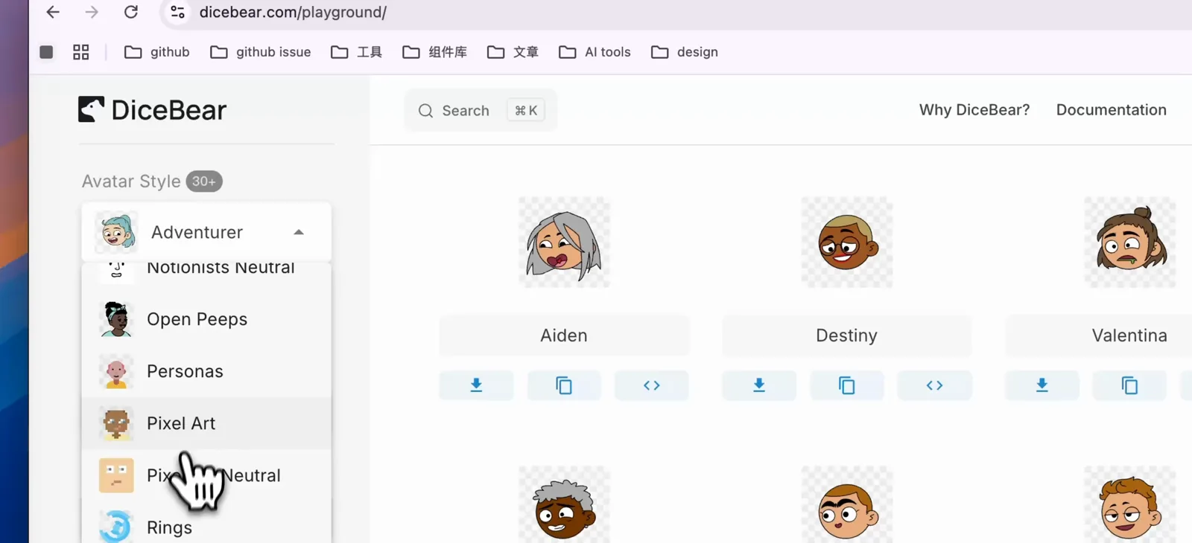The width and height of the screenshot is (1192, 543).
Task: Click the bald thick-eyebrowed avatar below Destiny
Action: (847, 505)
